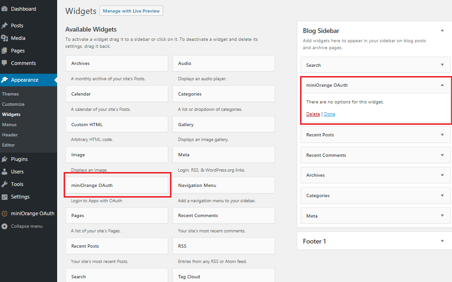Click the Media library icon

click(4, 38)
